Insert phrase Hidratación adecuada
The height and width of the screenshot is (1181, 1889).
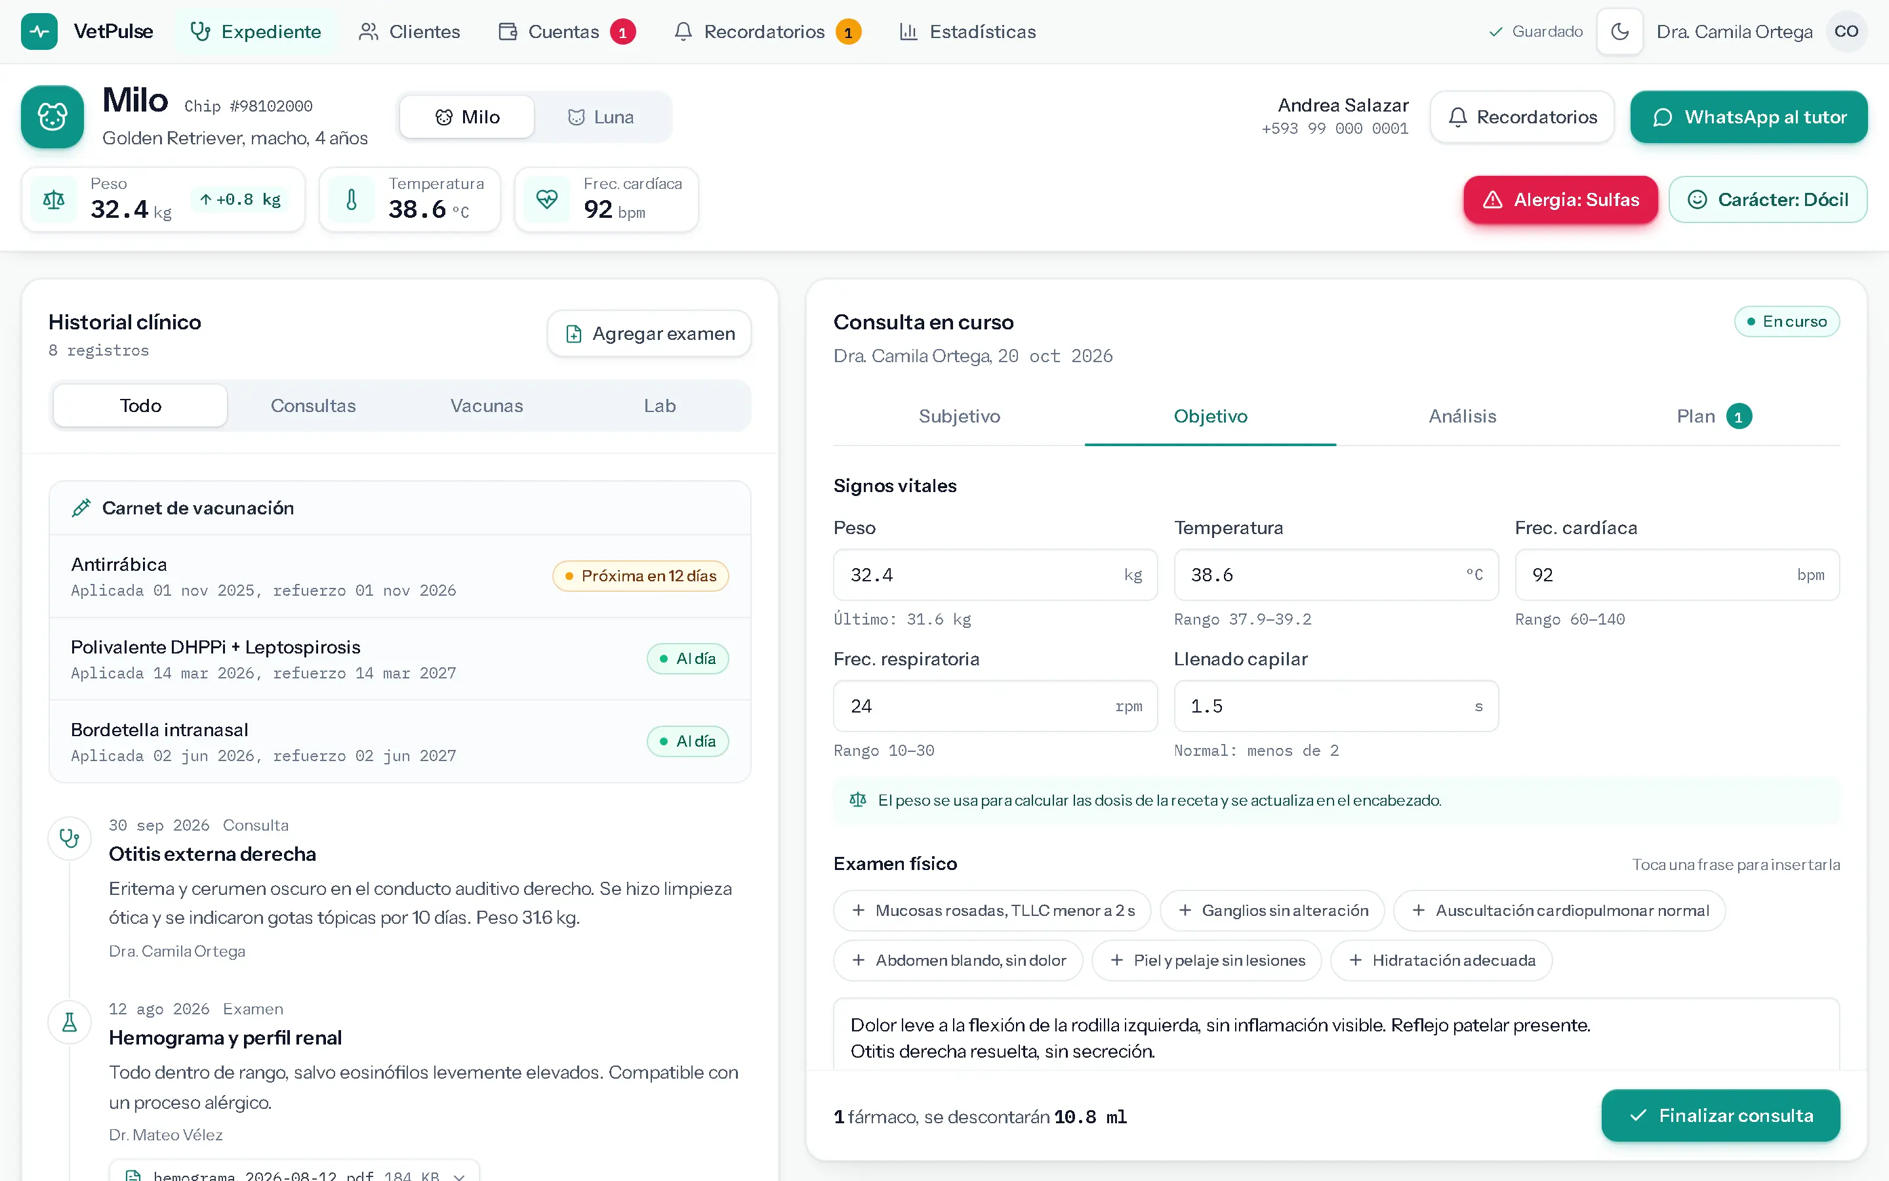point(1441,961)
